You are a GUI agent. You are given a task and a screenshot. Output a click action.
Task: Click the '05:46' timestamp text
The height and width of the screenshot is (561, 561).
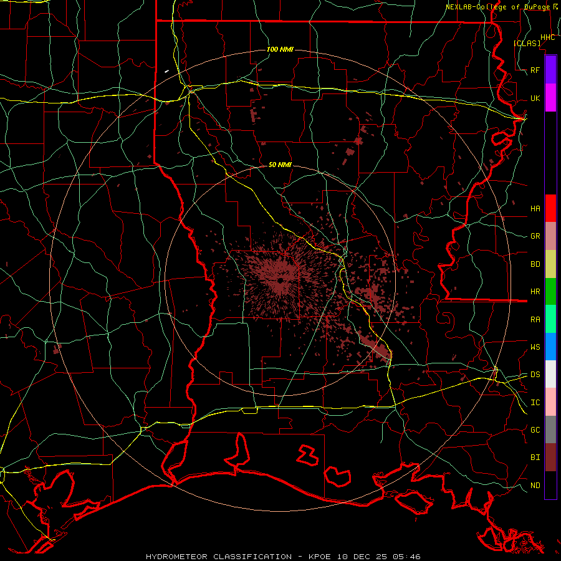(407, 557)
